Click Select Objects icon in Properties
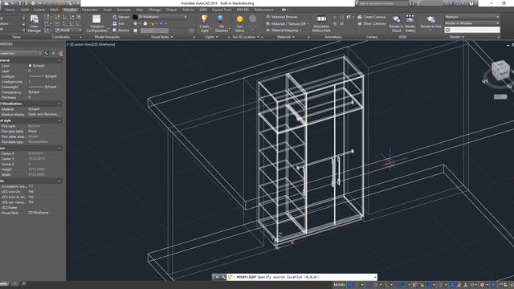This screenshot has width=514, height=289. click(54, 53)
